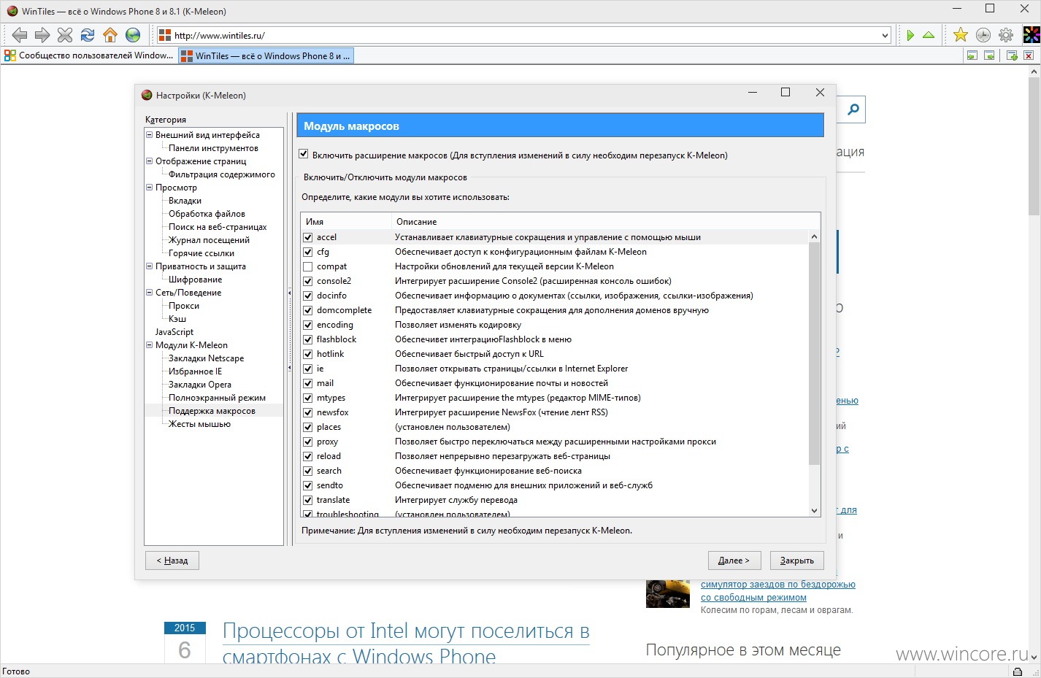Screen dimensions: 1041x678
Task: Disable the proxy module checkbox
Action: 308,442
